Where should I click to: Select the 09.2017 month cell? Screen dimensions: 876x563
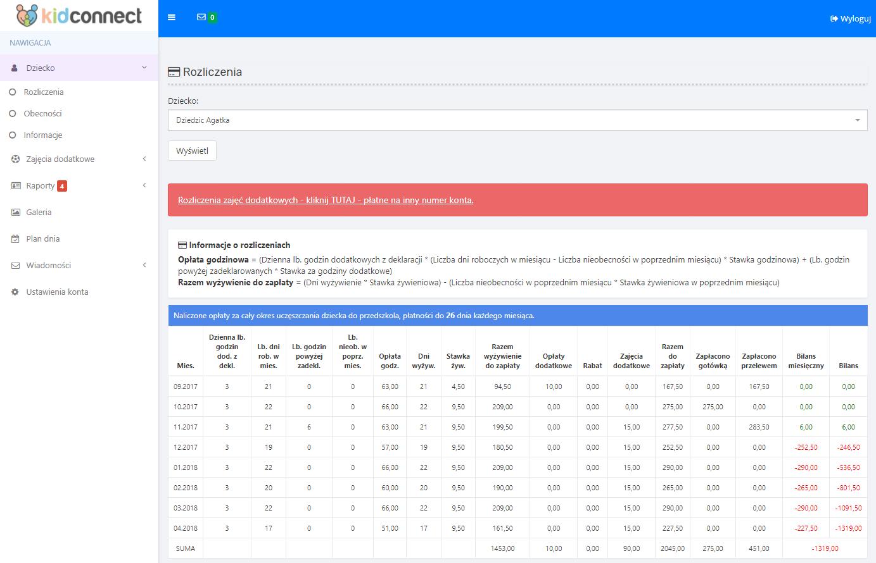tap(186, 387)
